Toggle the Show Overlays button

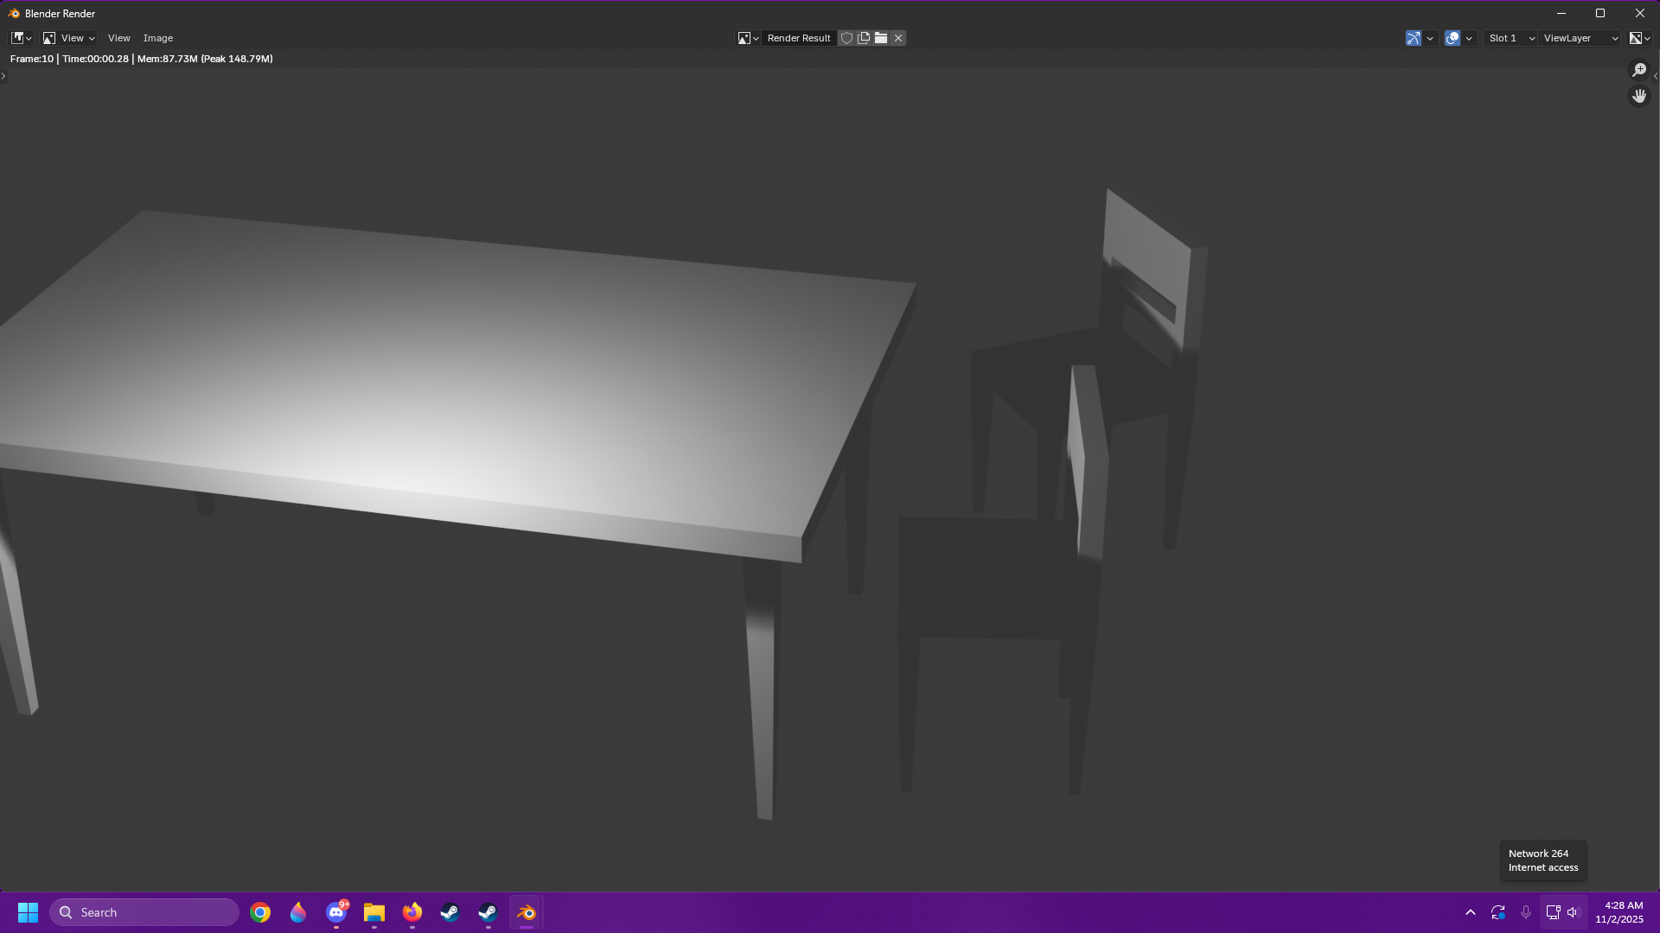click(1452, 38)
